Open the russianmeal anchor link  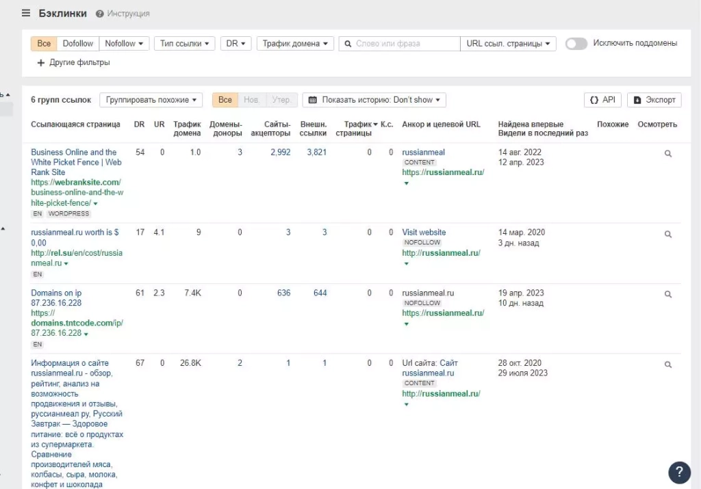click(423, 153)
